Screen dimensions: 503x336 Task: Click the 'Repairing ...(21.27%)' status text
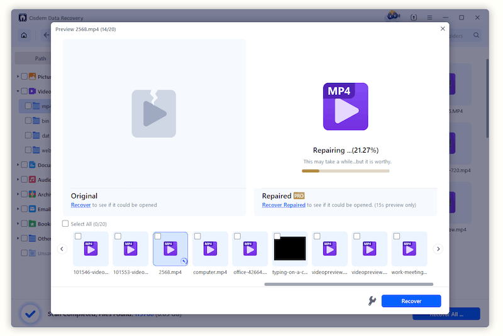tap(345, 150)
